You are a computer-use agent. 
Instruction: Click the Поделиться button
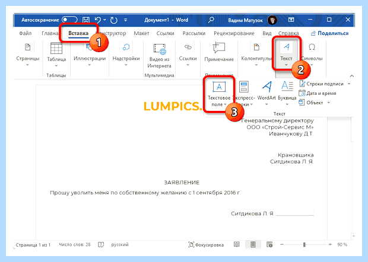[330, 33]
